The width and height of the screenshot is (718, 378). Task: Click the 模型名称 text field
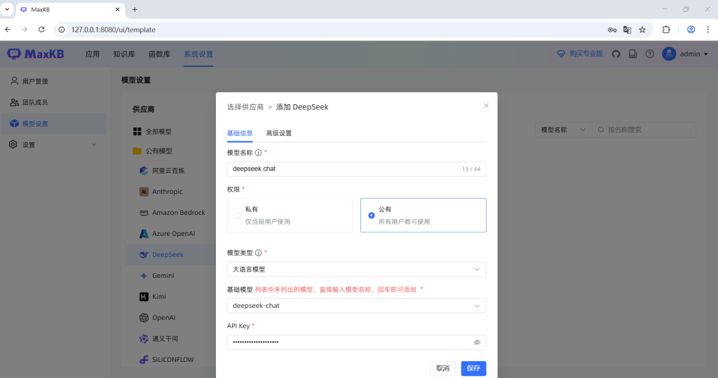[x=356, y=169]
